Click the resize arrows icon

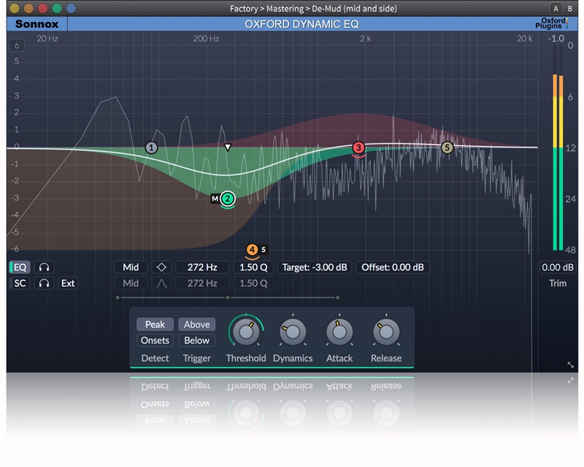pyautogui.click(x=570, y=365)
